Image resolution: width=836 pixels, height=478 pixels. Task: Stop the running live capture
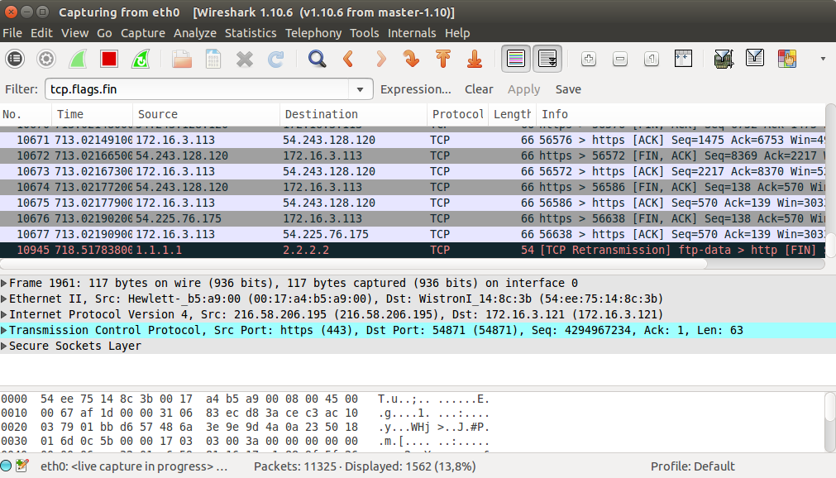click(108, 59)
